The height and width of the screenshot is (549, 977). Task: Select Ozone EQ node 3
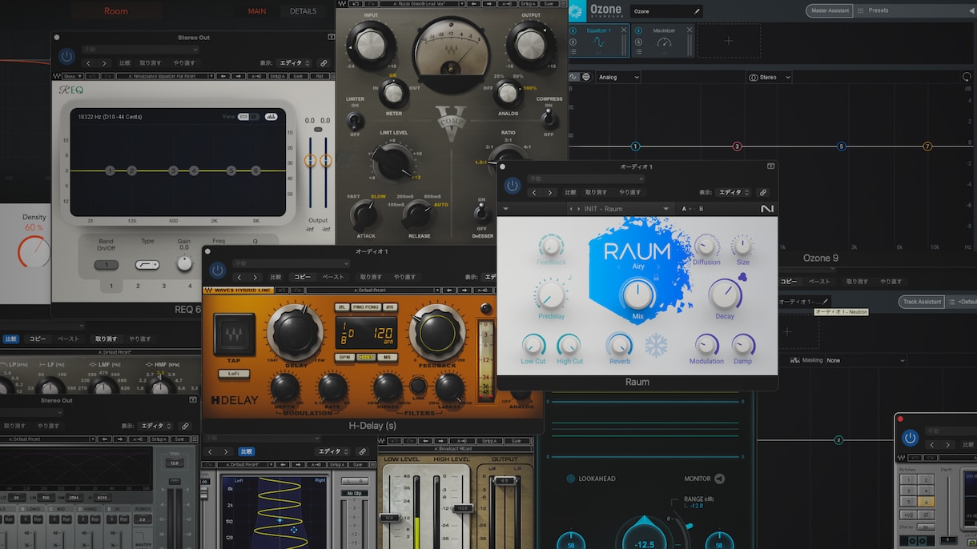coord(738,146)
